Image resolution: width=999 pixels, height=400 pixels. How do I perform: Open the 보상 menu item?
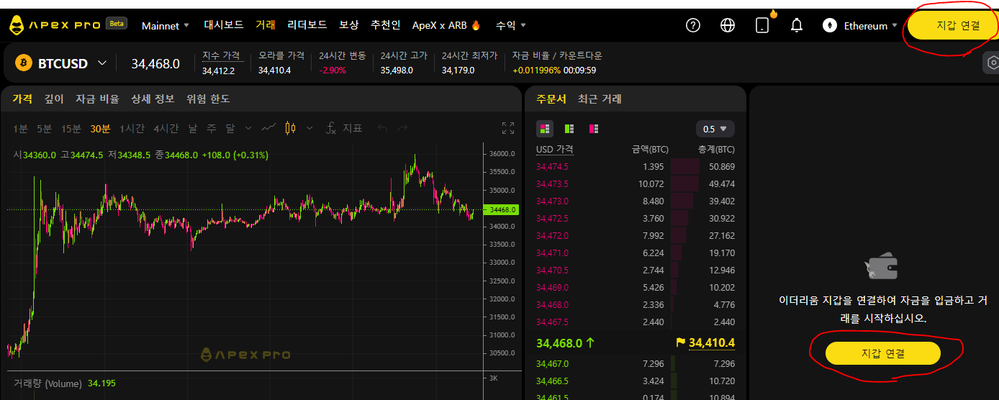coord(349,25)
